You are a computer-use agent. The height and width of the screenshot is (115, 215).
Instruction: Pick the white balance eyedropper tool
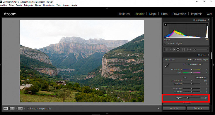(x=167, y=66)
